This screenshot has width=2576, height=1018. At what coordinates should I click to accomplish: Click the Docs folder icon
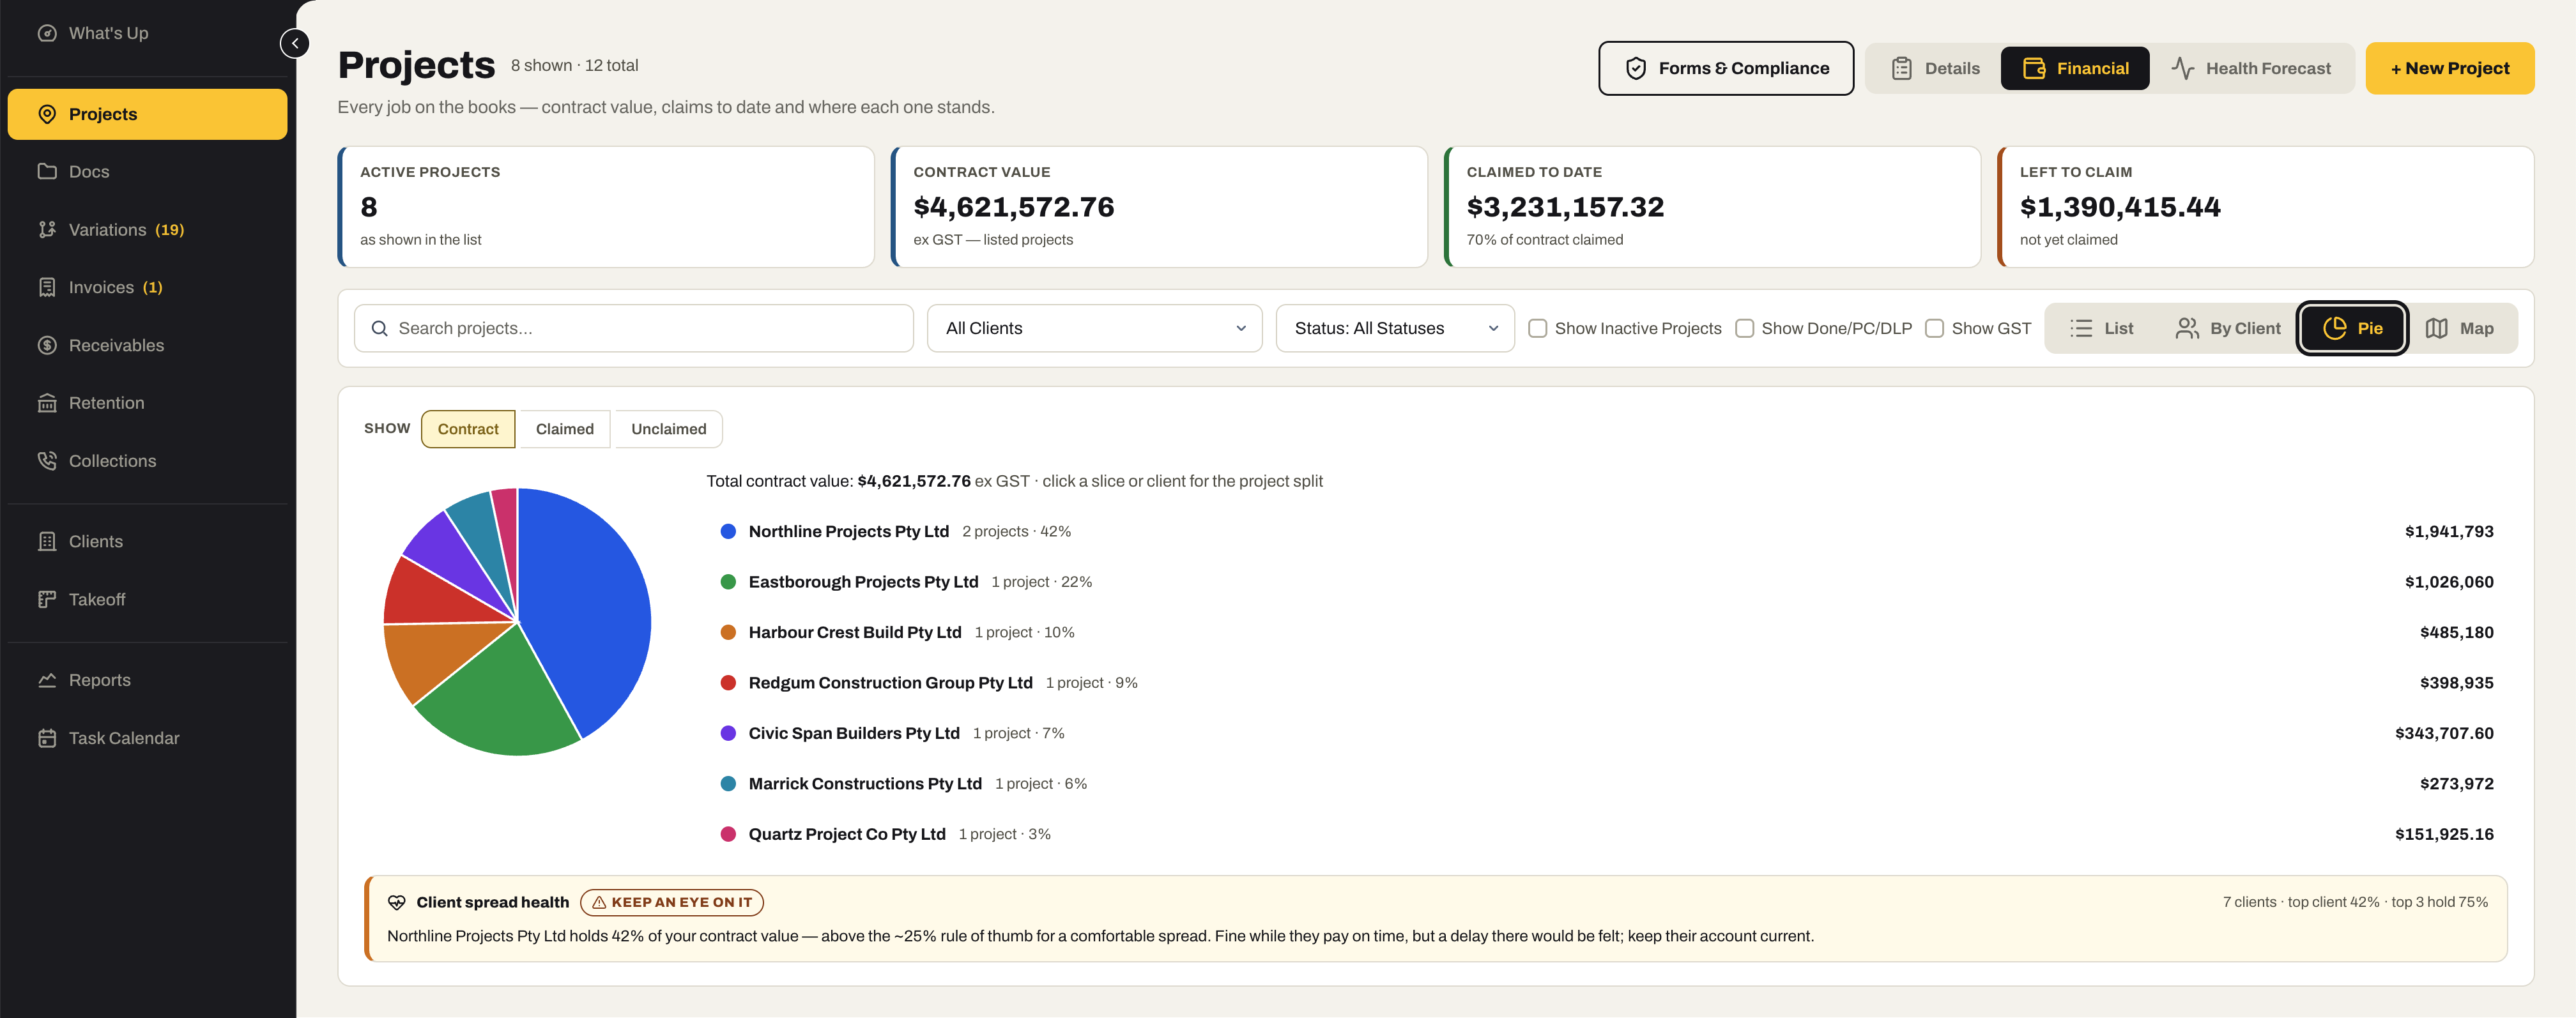(47, 171)
